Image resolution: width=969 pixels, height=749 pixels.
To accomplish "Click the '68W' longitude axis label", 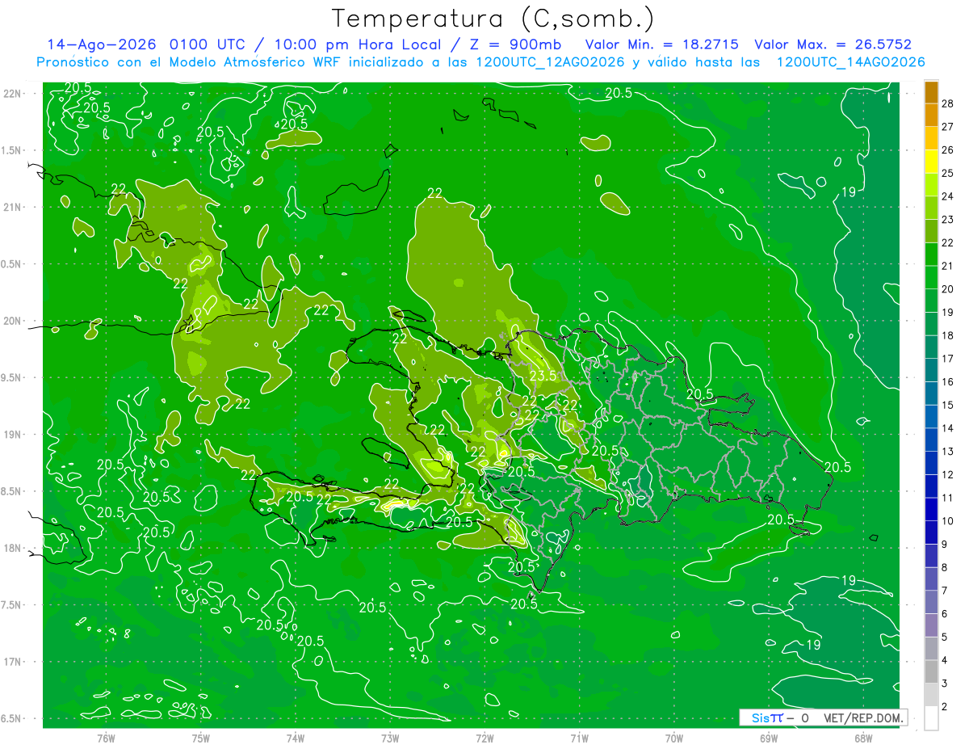I will (862, 738).
